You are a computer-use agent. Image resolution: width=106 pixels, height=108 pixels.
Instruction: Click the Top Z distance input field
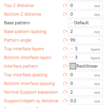point(85,5)
